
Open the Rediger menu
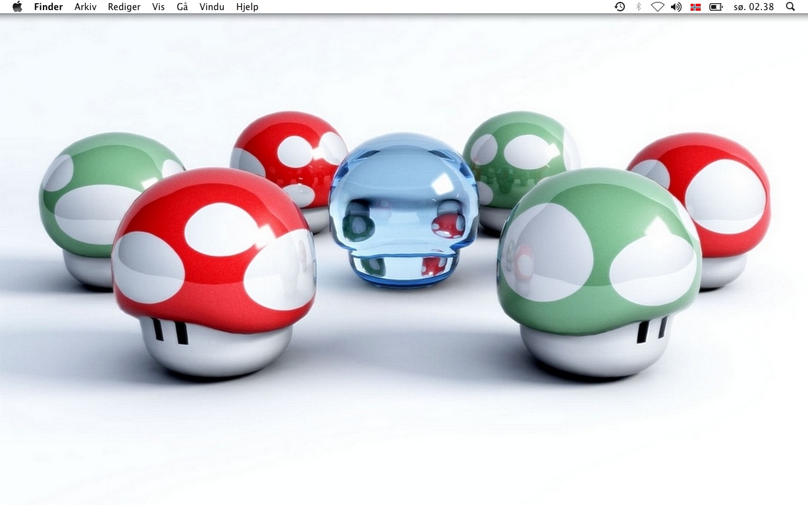pos(124,7)
